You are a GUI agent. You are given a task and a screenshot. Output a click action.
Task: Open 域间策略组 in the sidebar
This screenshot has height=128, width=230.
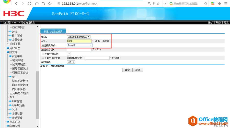tap(19, 64)
